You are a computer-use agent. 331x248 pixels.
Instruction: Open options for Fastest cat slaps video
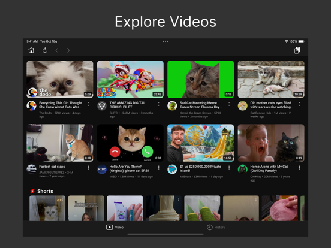coord(88,168)
